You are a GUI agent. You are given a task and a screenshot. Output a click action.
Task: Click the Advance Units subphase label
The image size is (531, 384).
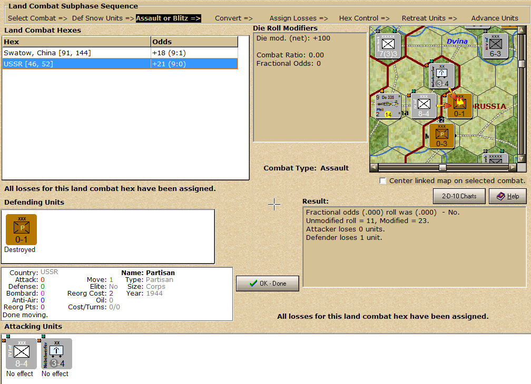495,18
